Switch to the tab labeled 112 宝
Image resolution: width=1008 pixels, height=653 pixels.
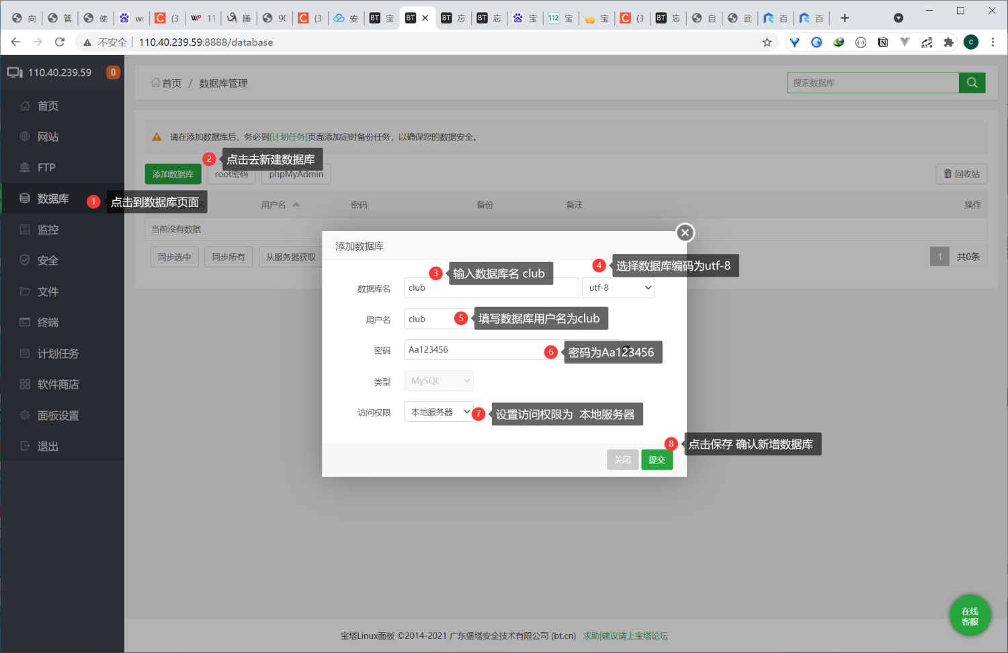point(560,18)
